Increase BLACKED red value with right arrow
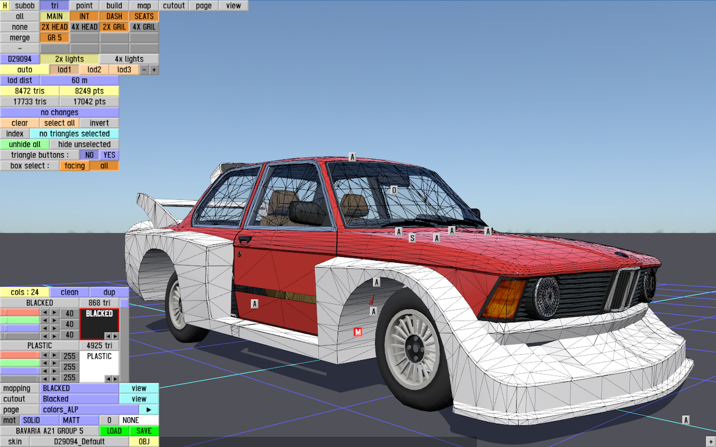Screen dimensions: 716x447 coord(54,312)
